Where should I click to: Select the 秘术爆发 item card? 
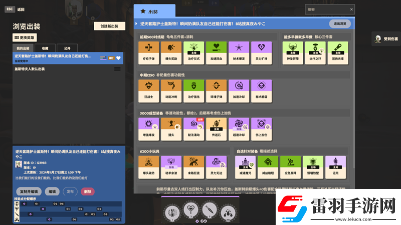click(x=239, y=53)
